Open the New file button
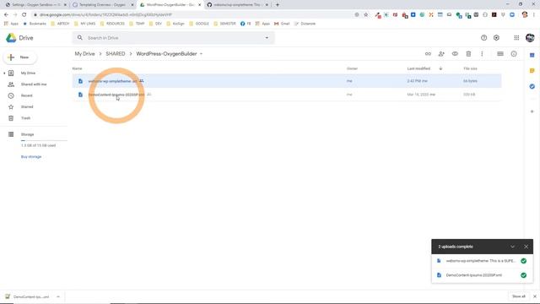540x304 pixels. (x=20, y=57)
